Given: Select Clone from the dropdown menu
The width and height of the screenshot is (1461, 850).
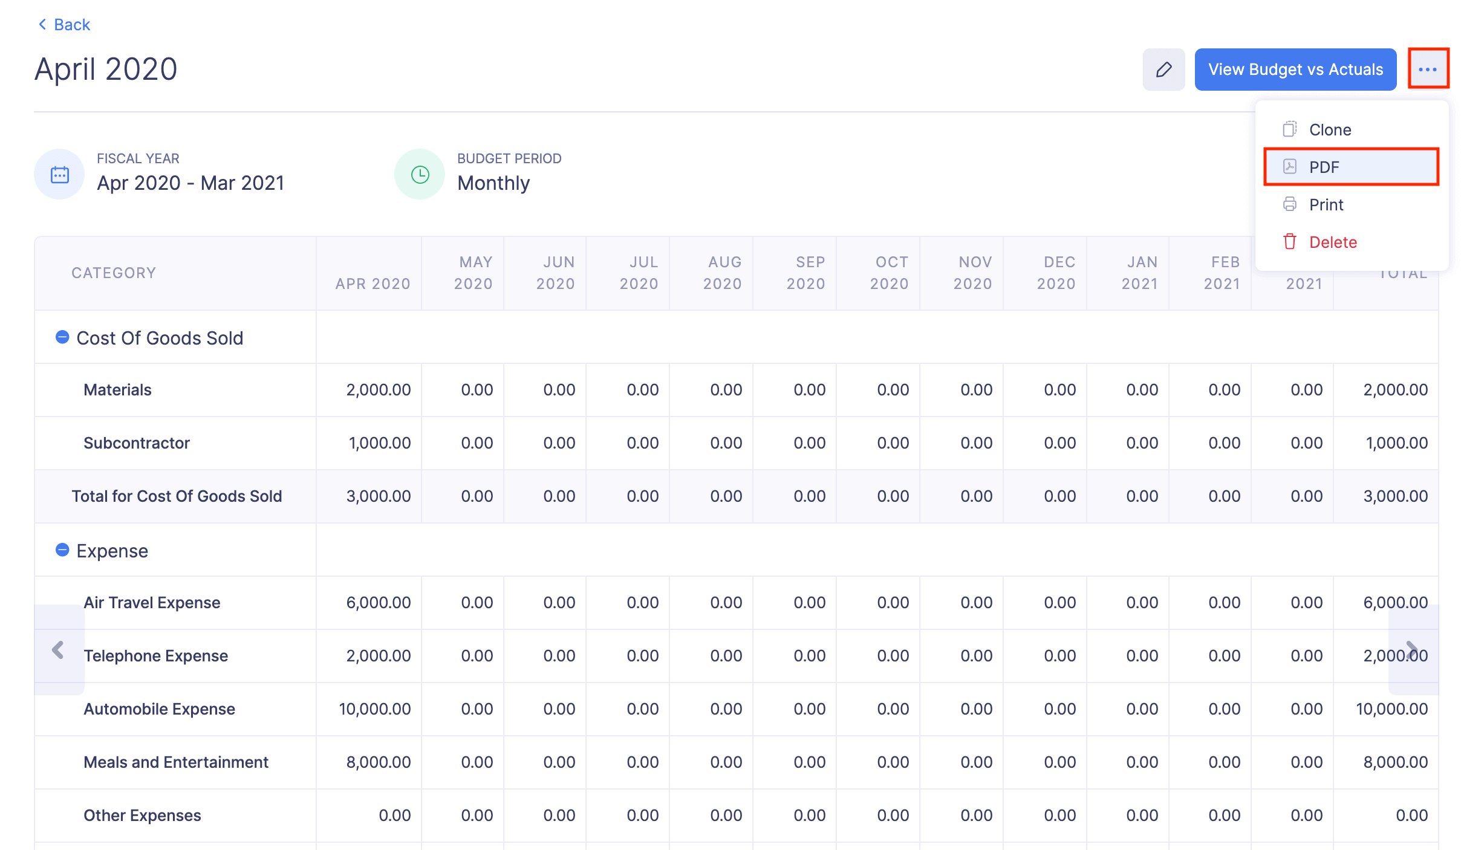Looking at the screenshot, I should point(1330,129).
